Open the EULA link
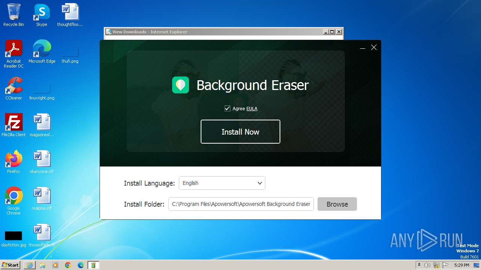The height and width of the screenshot is (270, 481). [x=252, y=109]
